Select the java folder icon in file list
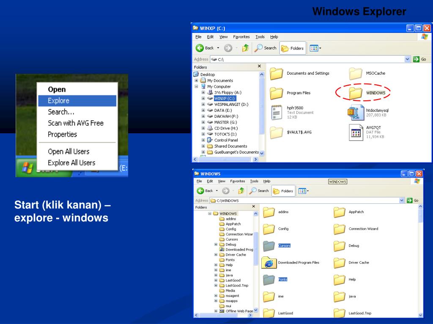The image size is (433, 324). click(340, 297)
